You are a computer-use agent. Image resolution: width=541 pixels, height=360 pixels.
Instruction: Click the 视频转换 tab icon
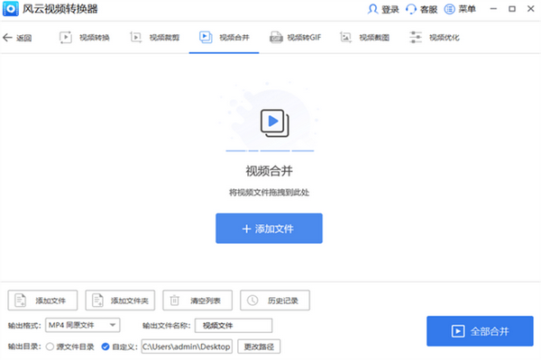click(x=66, y=37)
